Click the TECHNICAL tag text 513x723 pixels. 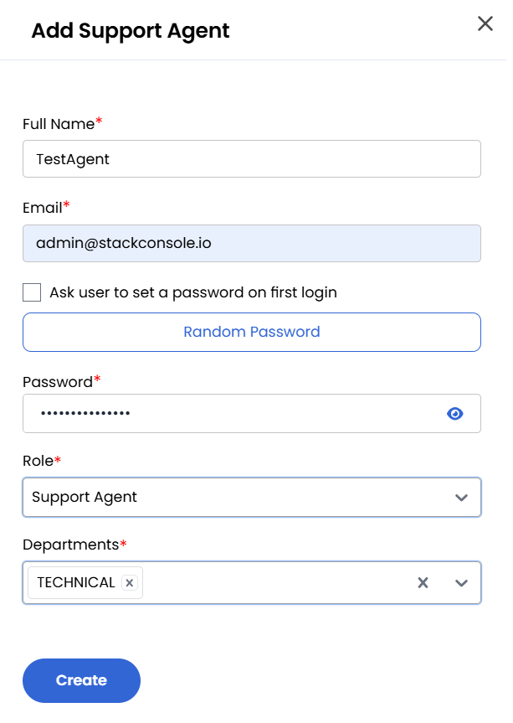[76, 583]
